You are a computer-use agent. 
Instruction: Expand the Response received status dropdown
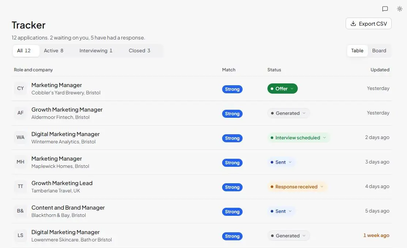[x=297, y=187]
